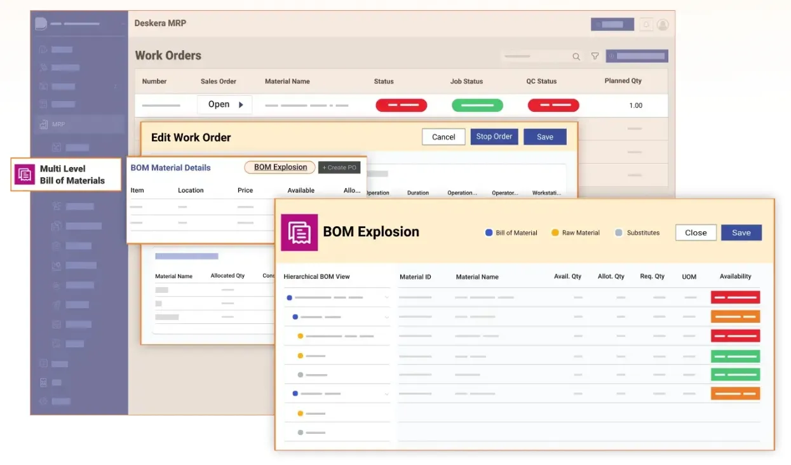
Task: Click the Avail. Qty column header
Action: click(568, 276)
